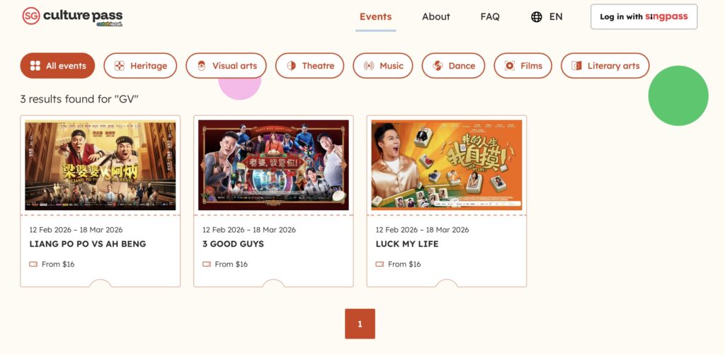Click the globe language icon
725x355 pixels.
pos(537,17)
